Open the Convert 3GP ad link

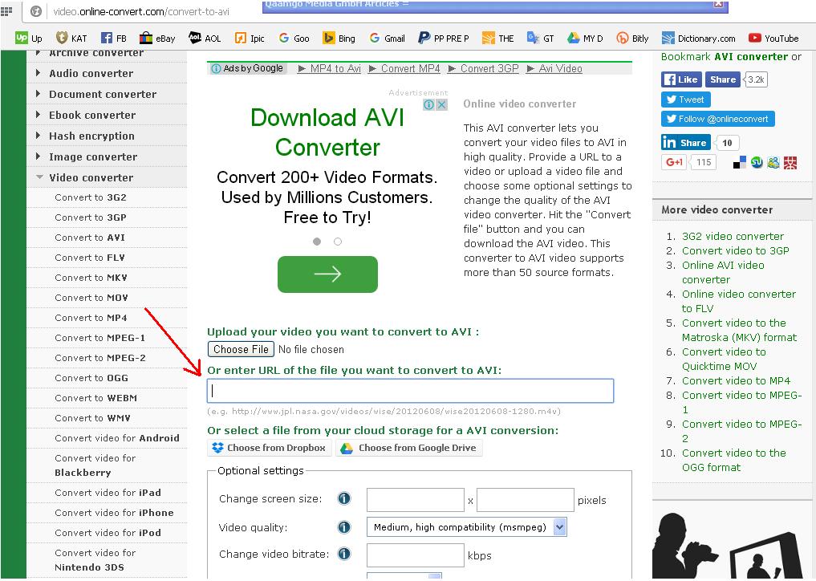[x=484, y=68]
